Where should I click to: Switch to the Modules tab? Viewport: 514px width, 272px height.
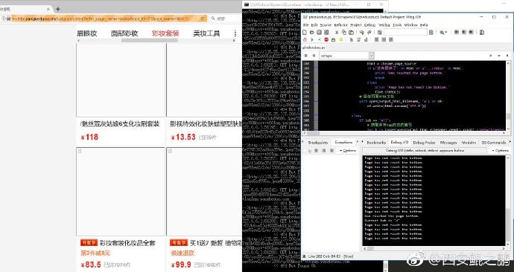click(469, 143)
